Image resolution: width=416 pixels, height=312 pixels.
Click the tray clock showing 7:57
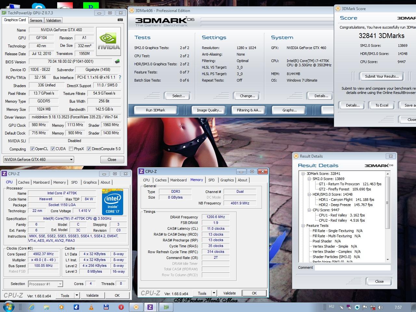pyautogui.click(x=398, y=307)
